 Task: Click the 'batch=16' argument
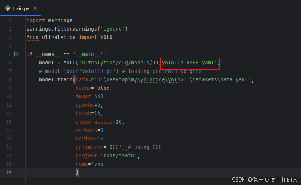tap(88, 113)
